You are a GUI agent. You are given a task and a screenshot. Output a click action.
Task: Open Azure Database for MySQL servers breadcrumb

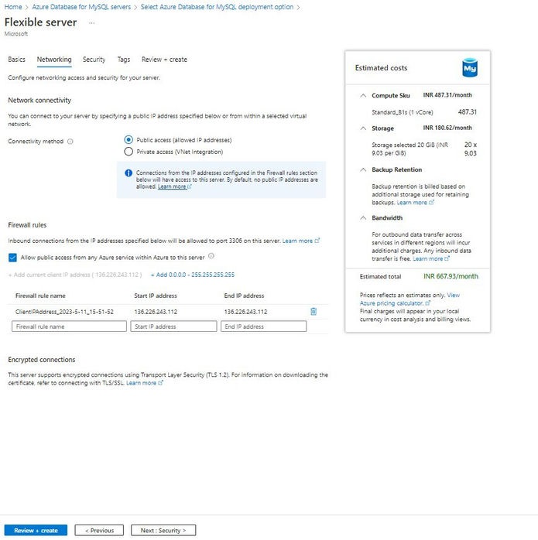pyautogui.click(x=81, y=7)
